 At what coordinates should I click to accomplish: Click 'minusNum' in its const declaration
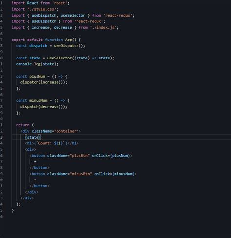[38, 100]
